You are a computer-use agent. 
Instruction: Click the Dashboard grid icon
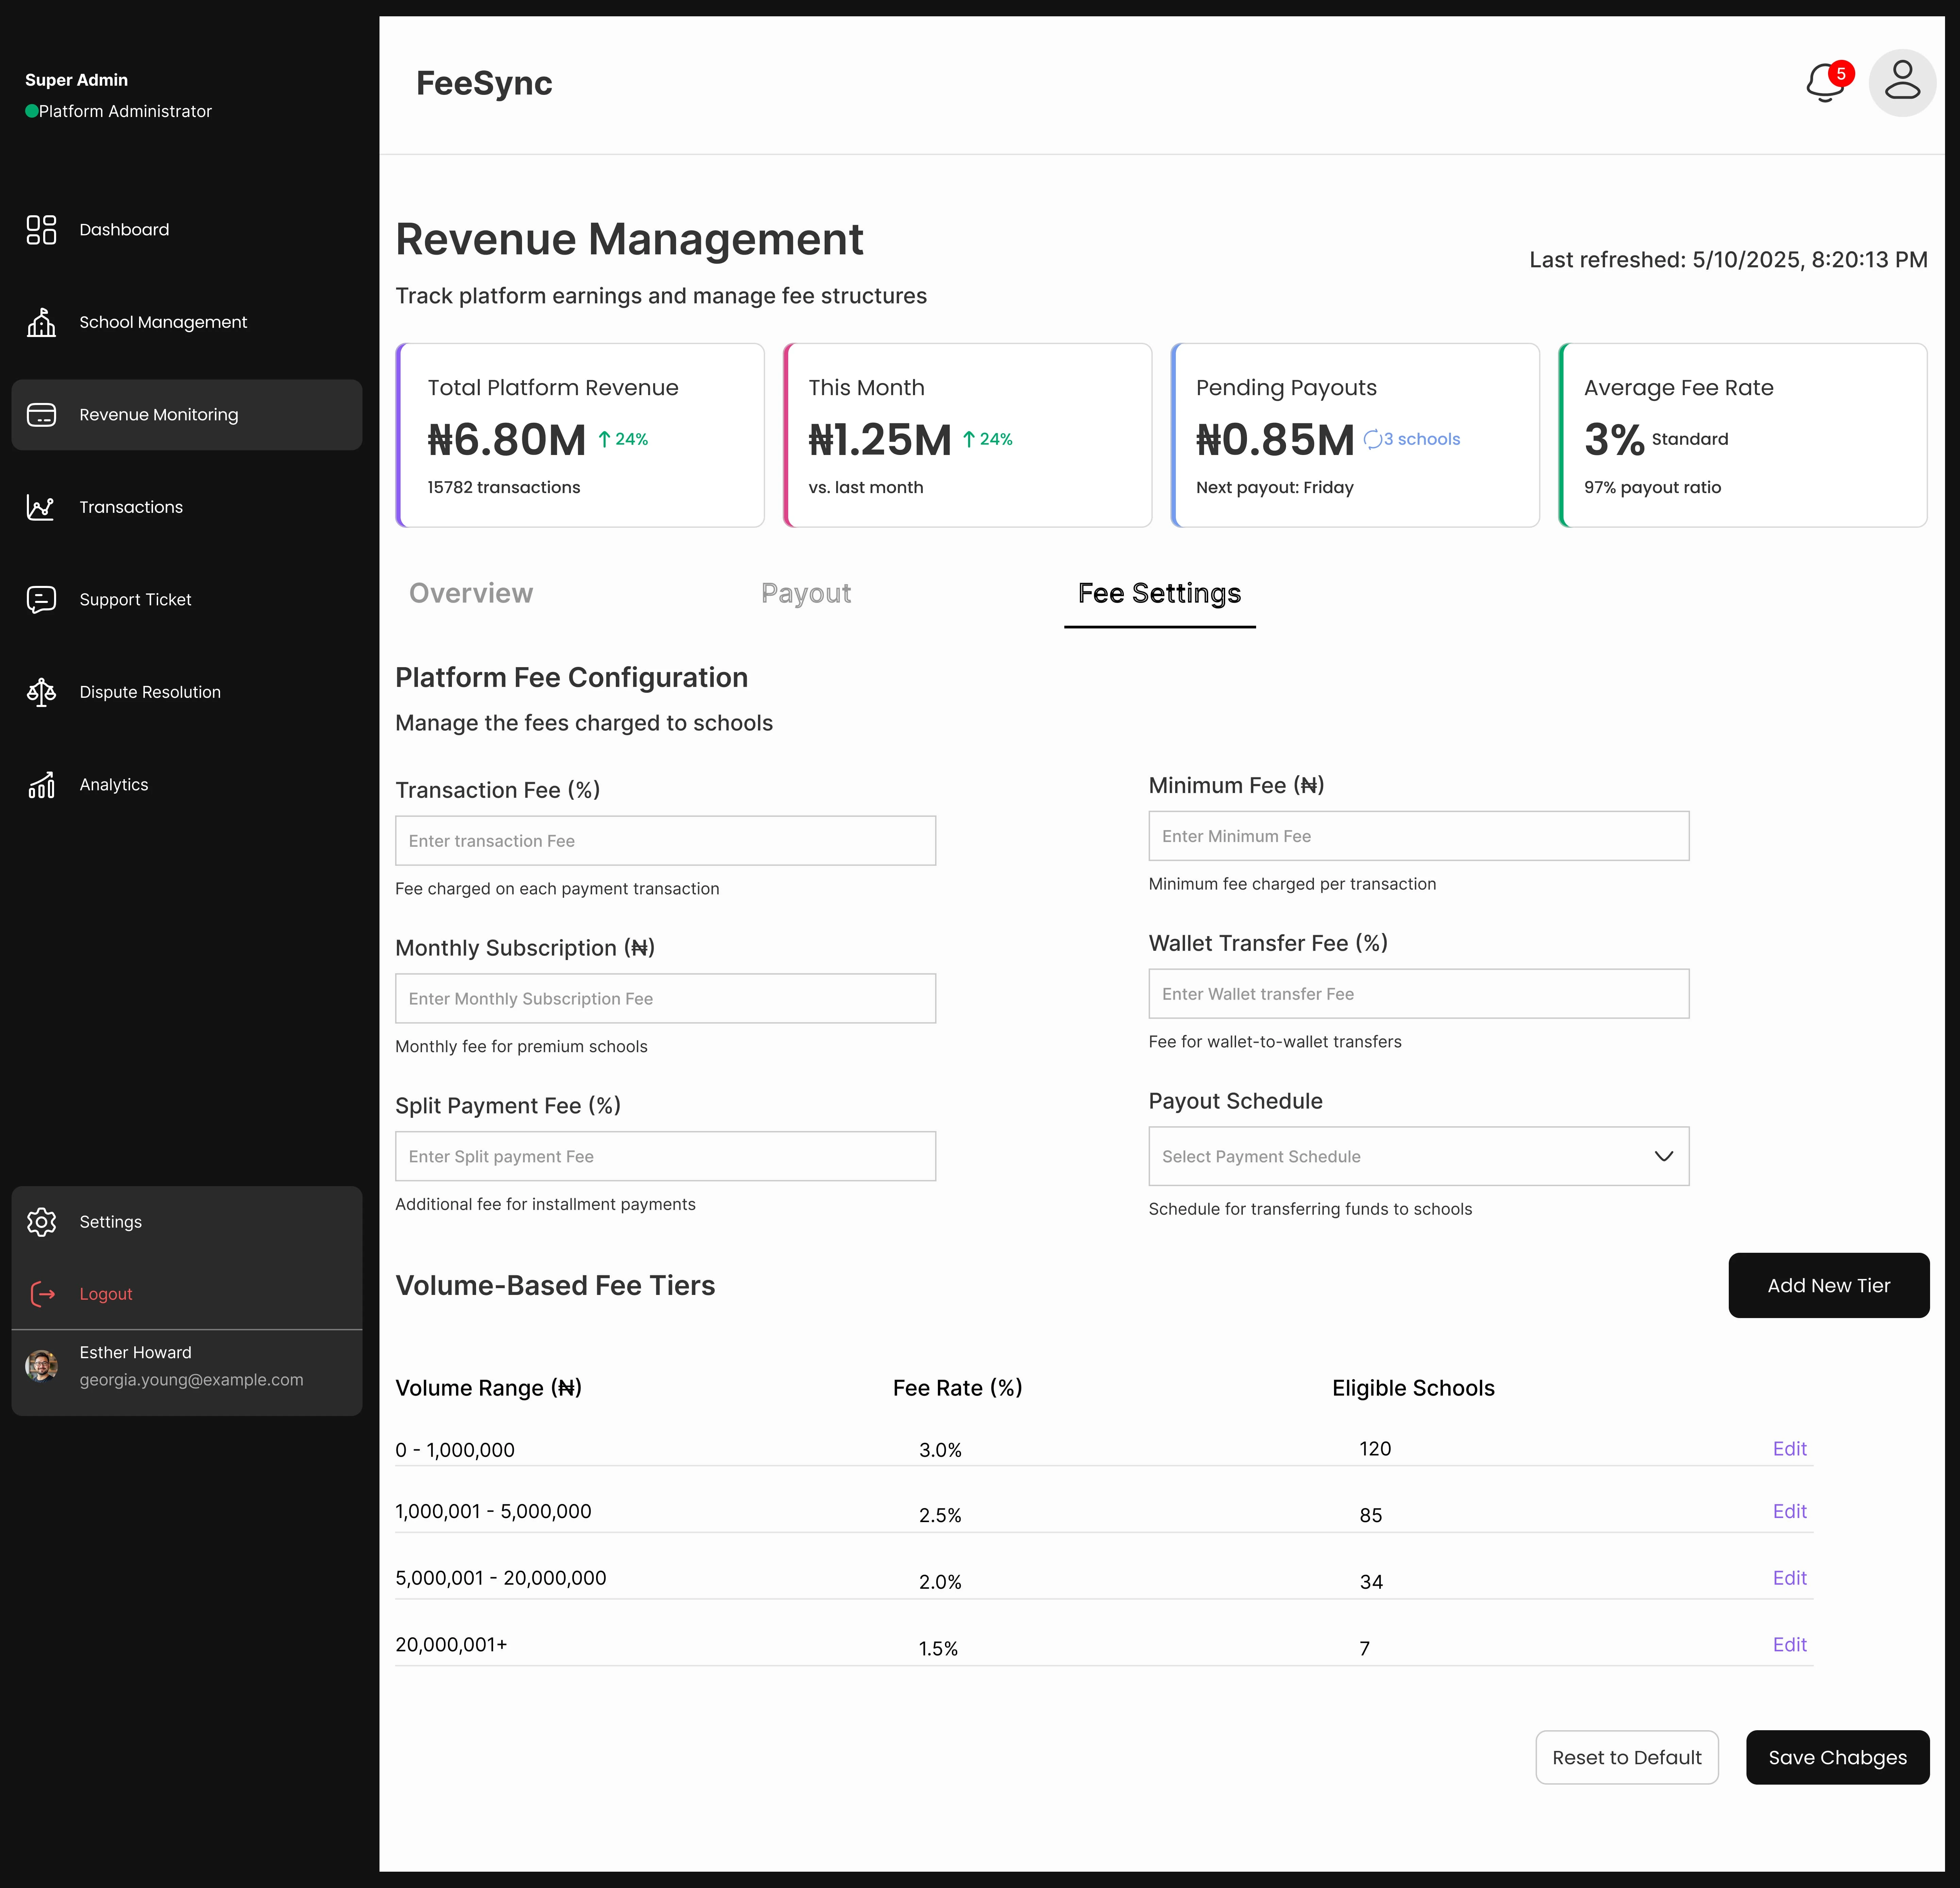coord(41,230)
